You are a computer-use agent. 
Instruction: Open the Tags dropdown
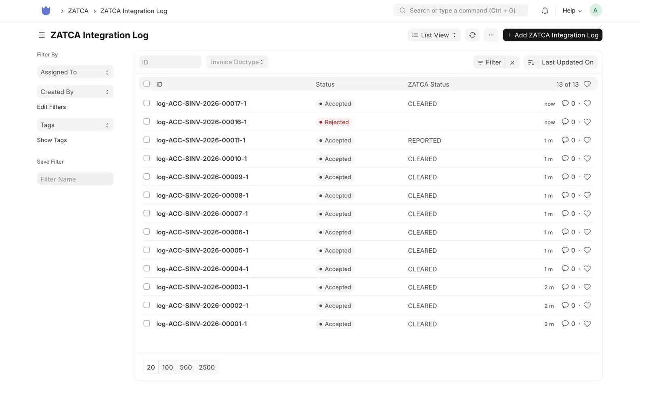(75, 125)
